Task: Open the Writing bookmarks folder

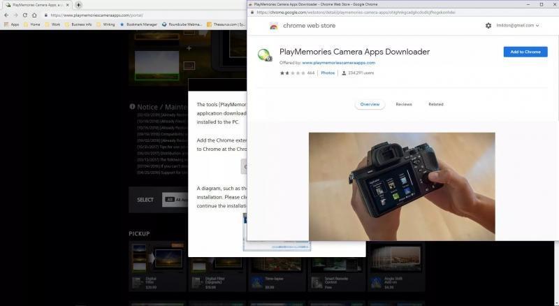Action: click(106, 24)
